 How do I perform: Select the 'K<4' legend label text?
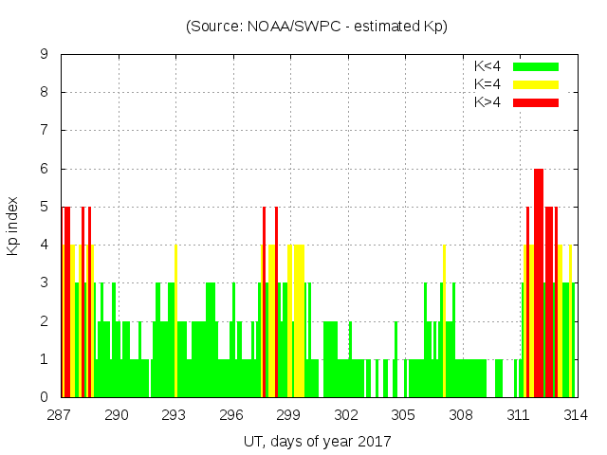click(488, 66)
